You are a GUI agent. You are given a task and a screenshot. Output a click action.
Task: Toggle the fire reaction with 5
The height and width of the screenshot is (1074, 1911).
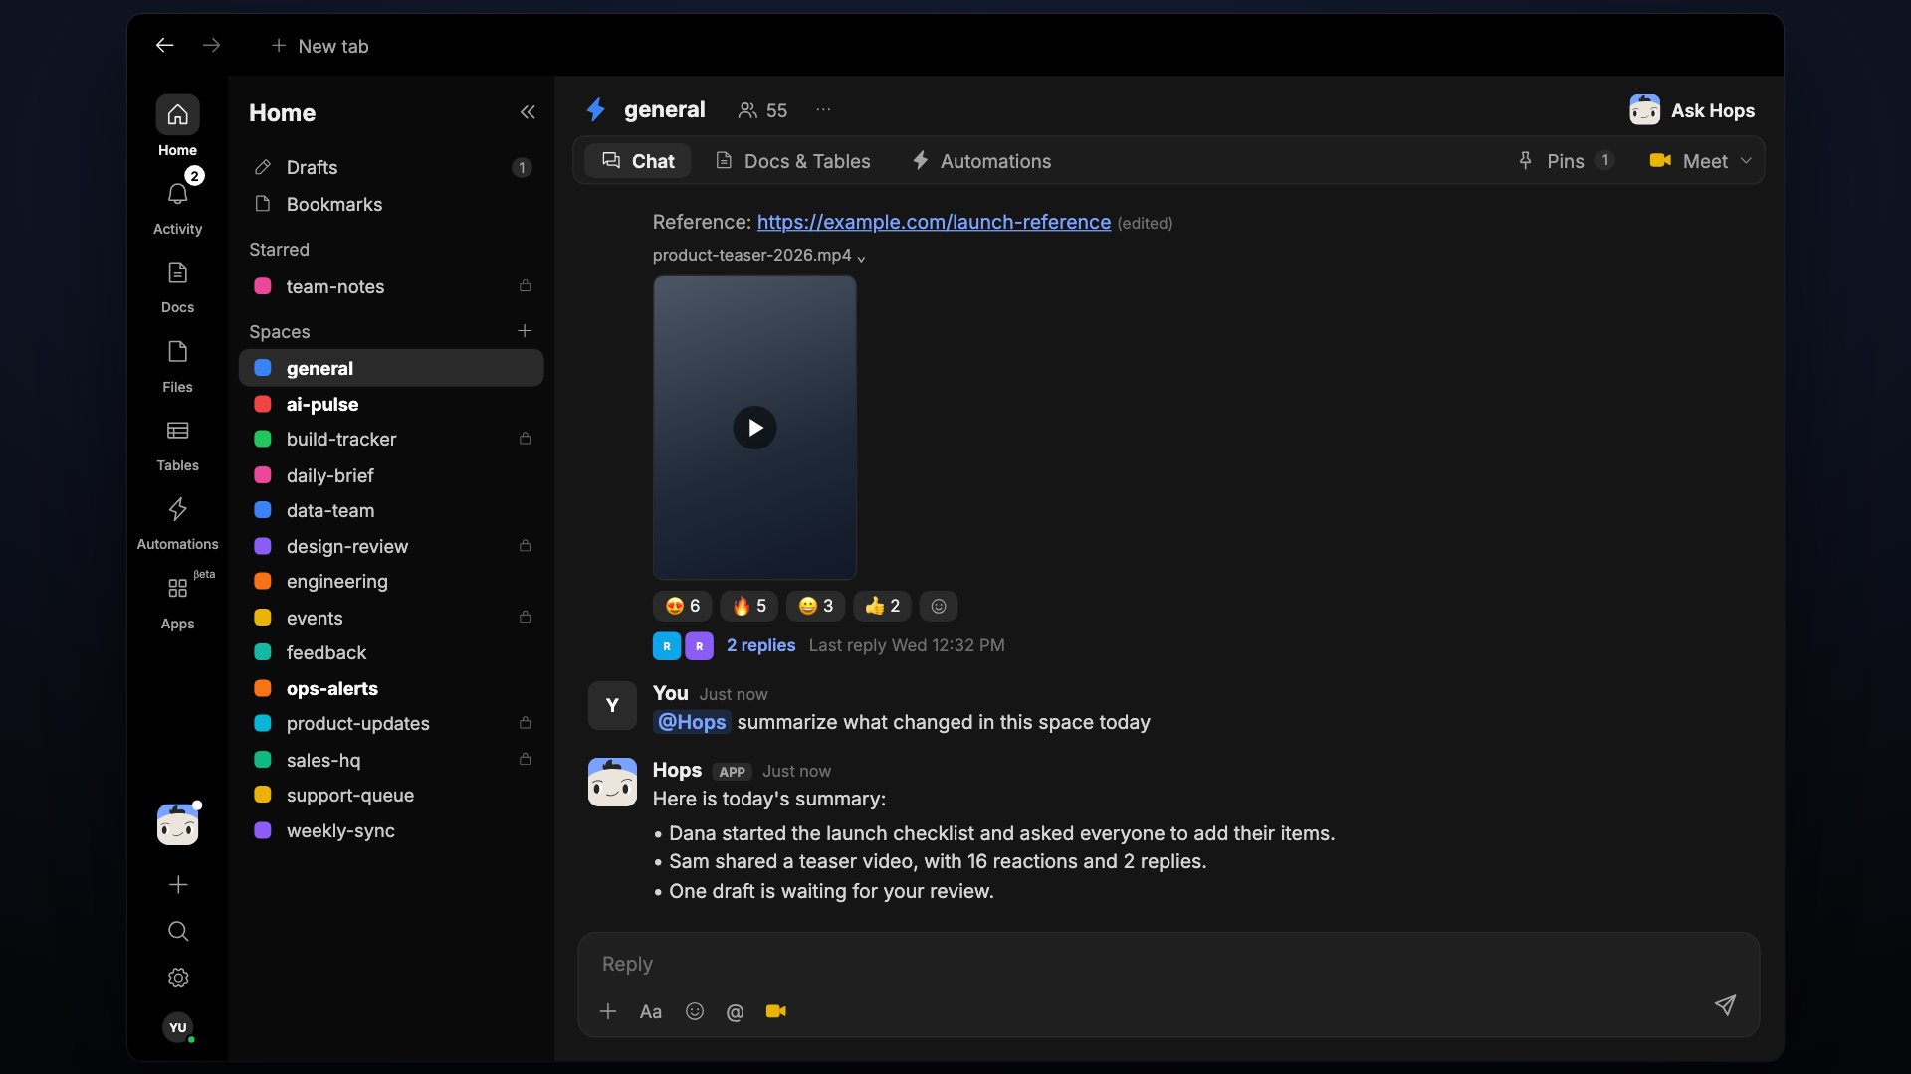pos(748,606)
